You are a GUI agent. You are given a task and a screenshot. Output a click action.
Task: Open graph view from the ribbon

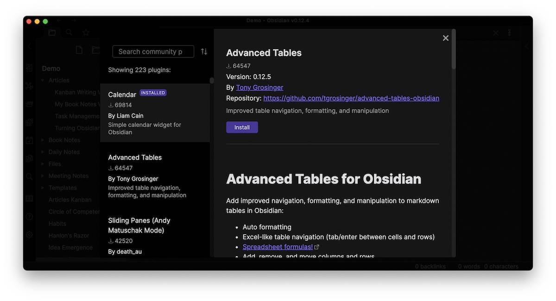[x=29, y=86]
